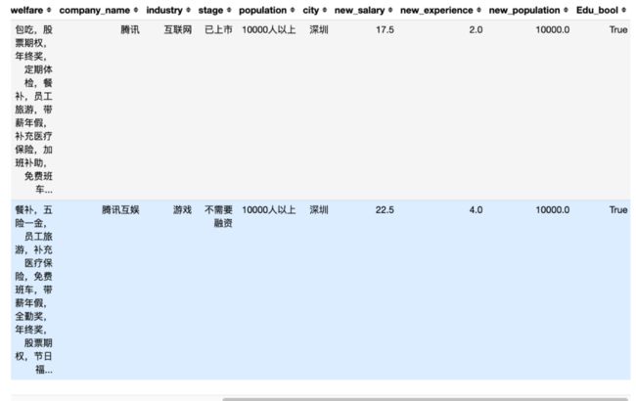Select Edu_bool True in the 腾讯互娱 row

pos(618,209)
